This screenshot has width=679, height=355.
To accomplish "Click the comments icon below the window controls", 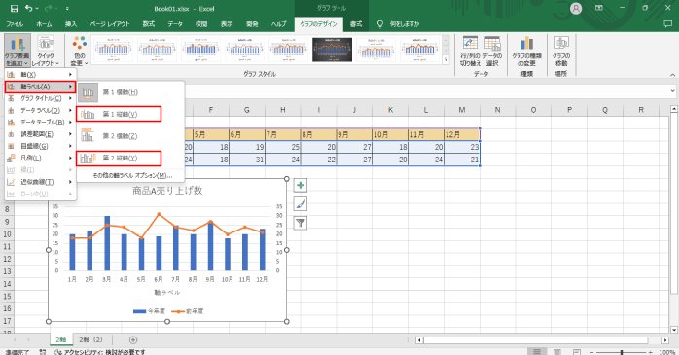I will [x=667, y=24].
